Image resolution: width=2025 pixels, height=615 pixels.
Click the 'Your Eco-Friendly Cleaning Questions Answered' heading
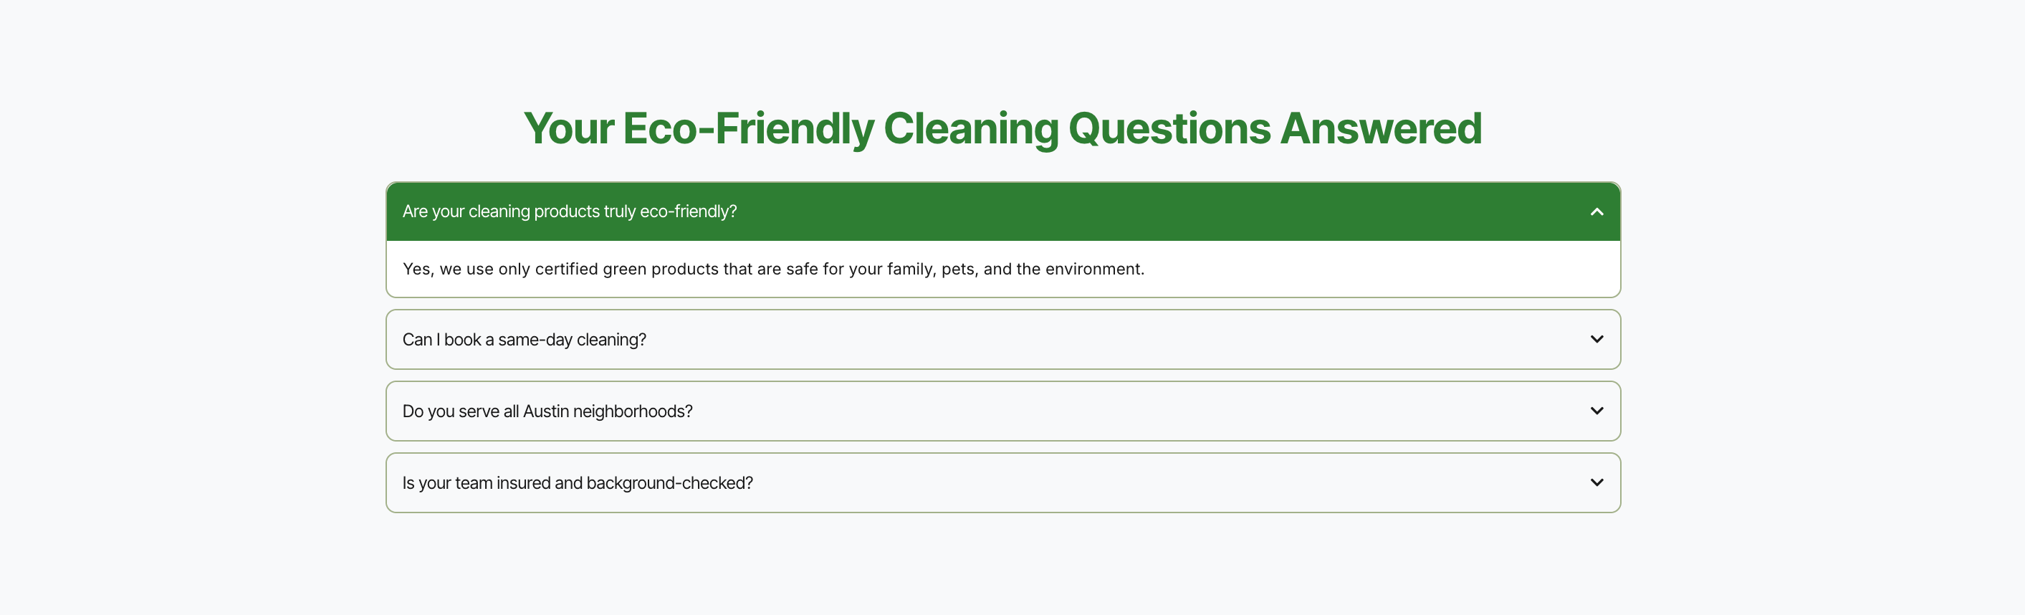pyautogui.click(x=1002, y=128)
